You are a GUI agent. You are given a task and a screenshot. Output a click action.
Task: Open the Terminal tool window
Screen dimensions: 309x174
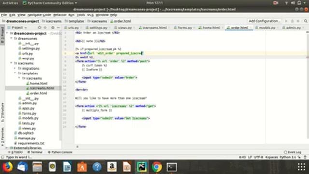(x=35, y=152)
